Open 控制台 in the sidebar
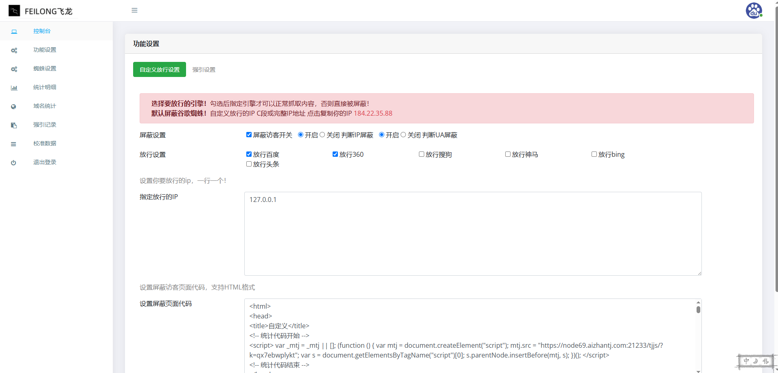 point(42,31)
